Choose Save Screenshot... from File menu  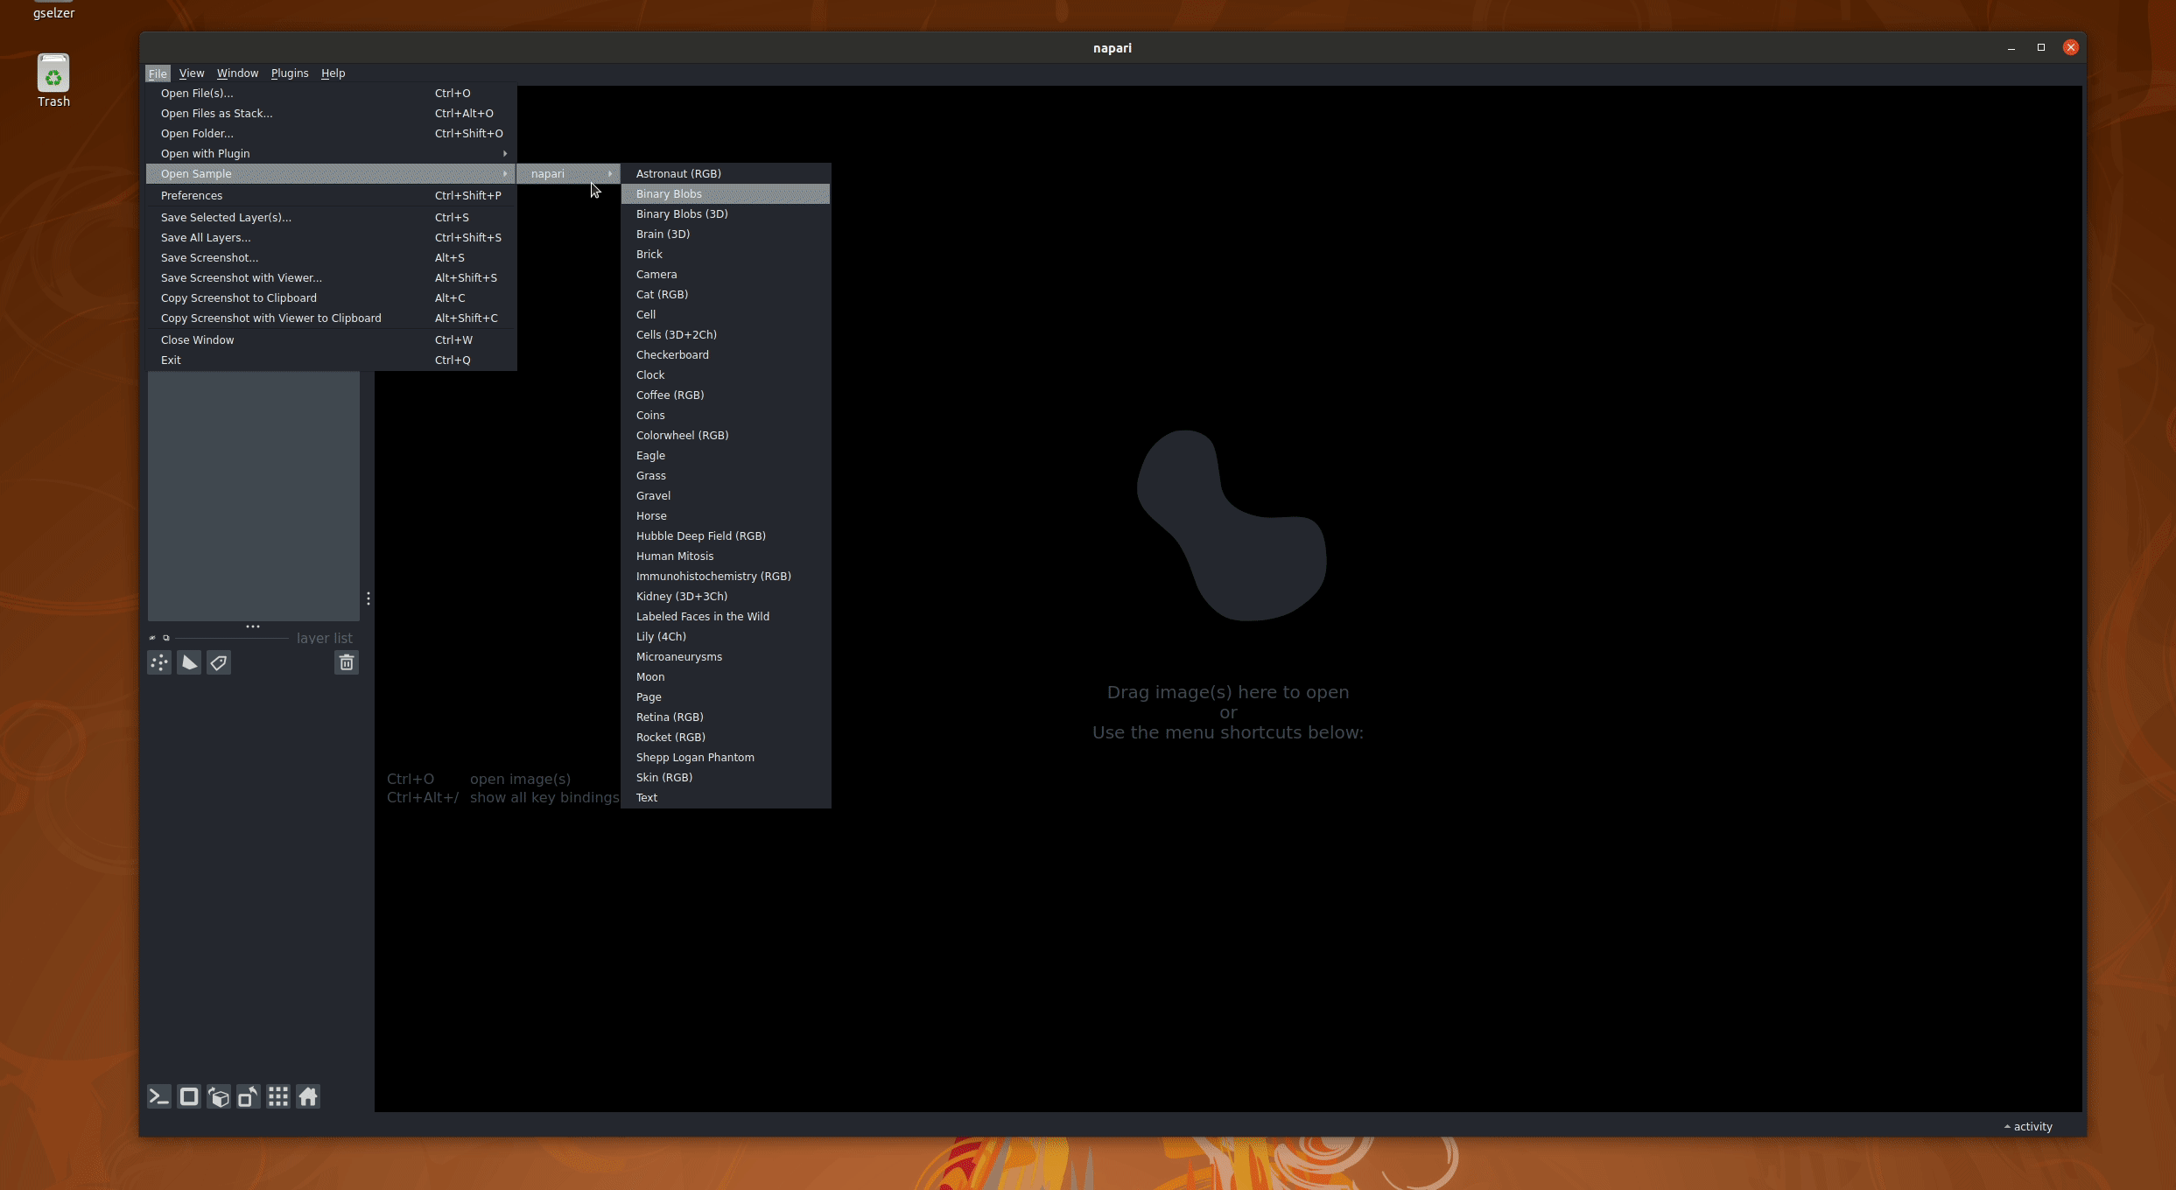pos(210,257)
